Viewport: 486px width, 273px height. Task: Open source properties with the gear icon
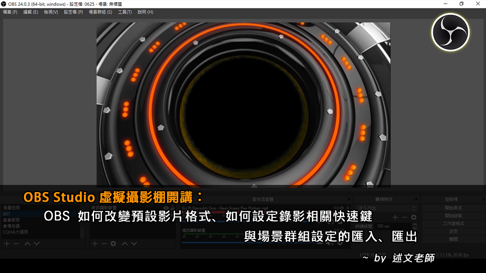113,244
